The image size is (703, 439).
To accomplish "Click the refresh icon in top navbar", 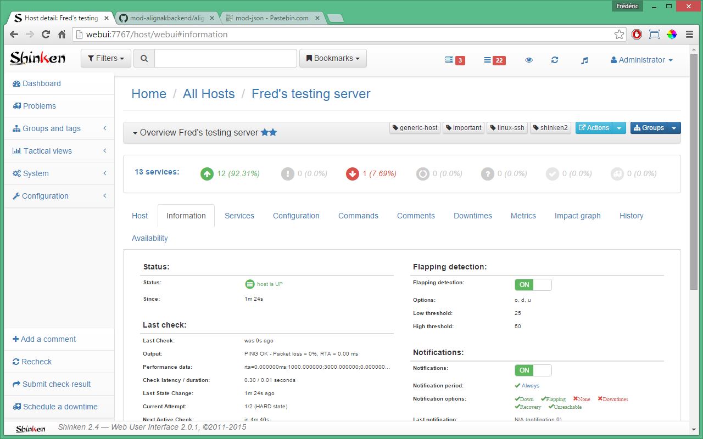I will pos(555,60).
